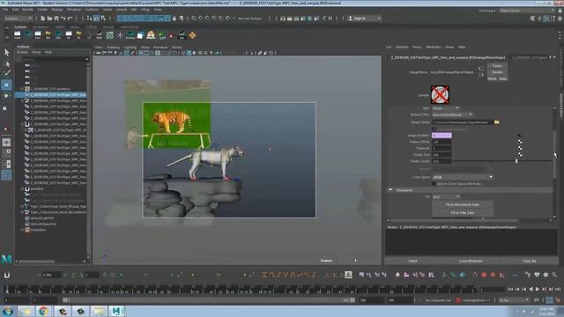Select the Rotate tool in the toolbox
This screenshot has height=317, width=564.
click(6, 96)
